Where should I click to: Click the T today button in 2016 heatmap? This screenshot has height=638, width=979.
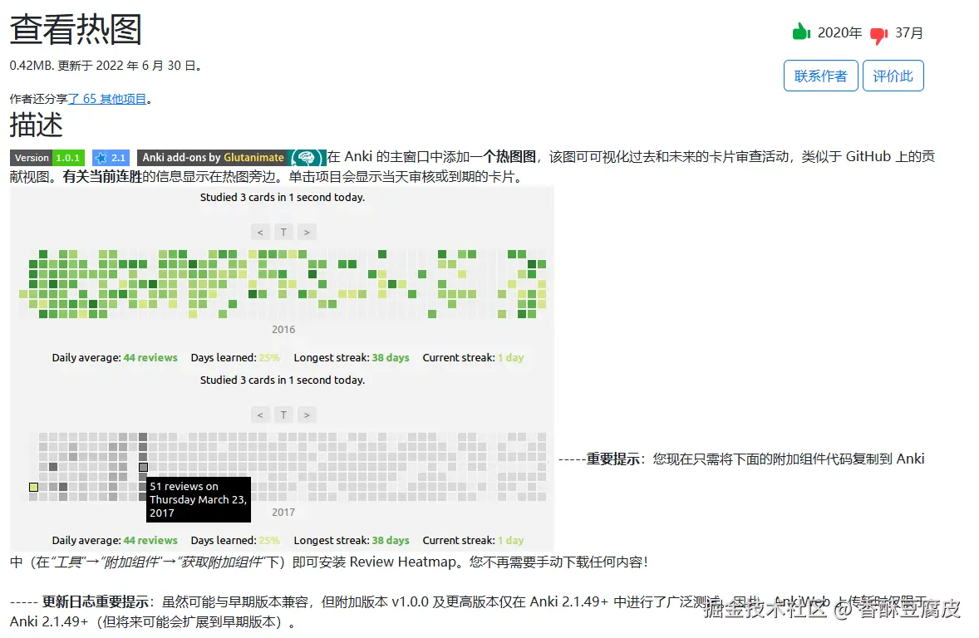[283, 233]
